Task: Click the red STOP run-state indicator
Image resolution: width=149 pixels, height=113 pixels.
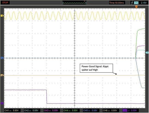Action: tap(5, 2)
